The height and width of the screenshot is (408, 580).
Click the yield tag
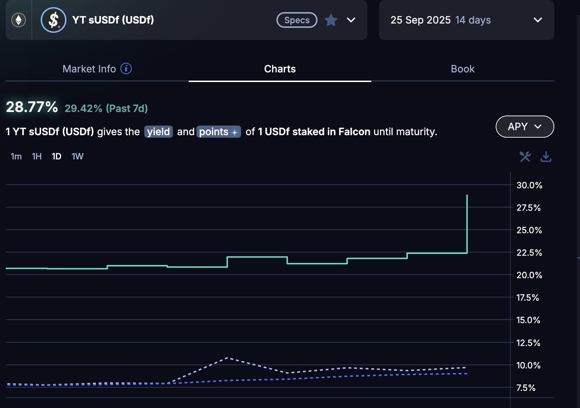[159, 131]
